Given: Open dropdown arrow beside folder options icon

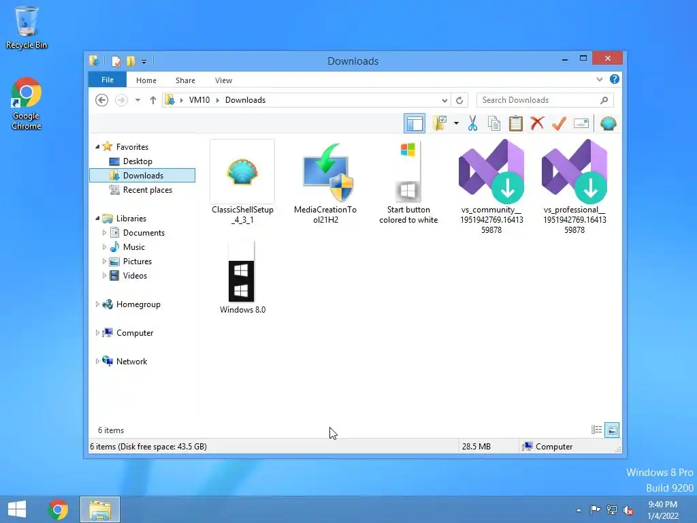Looking at the screenshot, I should pyautogui.click(x=456, y=123).
